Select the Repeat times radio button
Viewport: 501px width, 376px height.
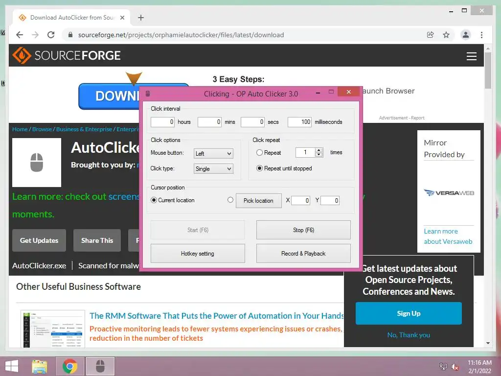(259, 153)
